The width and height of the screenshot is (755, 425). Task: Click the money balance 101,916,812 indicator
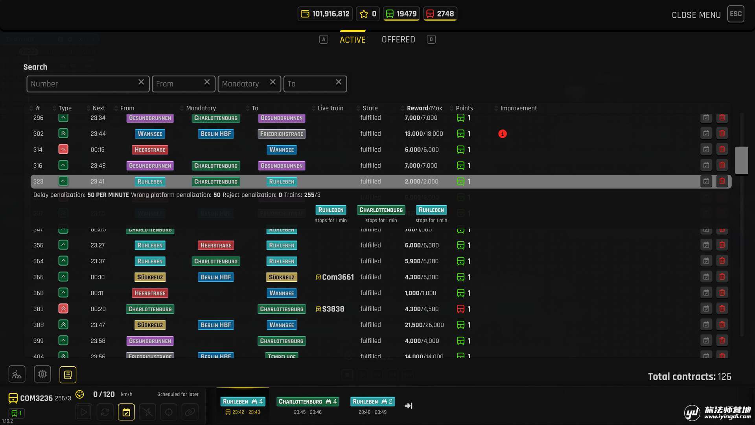coord(325,14)
